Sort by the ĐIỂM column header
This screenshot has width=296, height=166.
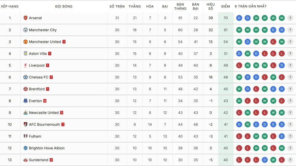226,6
